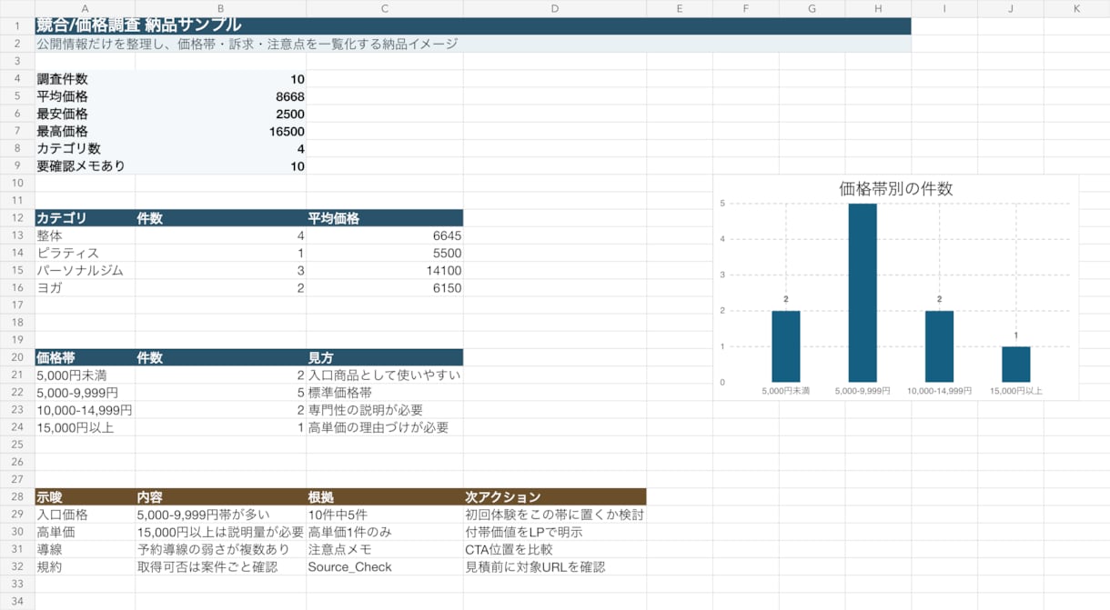Screen dimensions: 1110x610
Task: Click the 最高価格 value 16500
Action: tap(220, 131)
